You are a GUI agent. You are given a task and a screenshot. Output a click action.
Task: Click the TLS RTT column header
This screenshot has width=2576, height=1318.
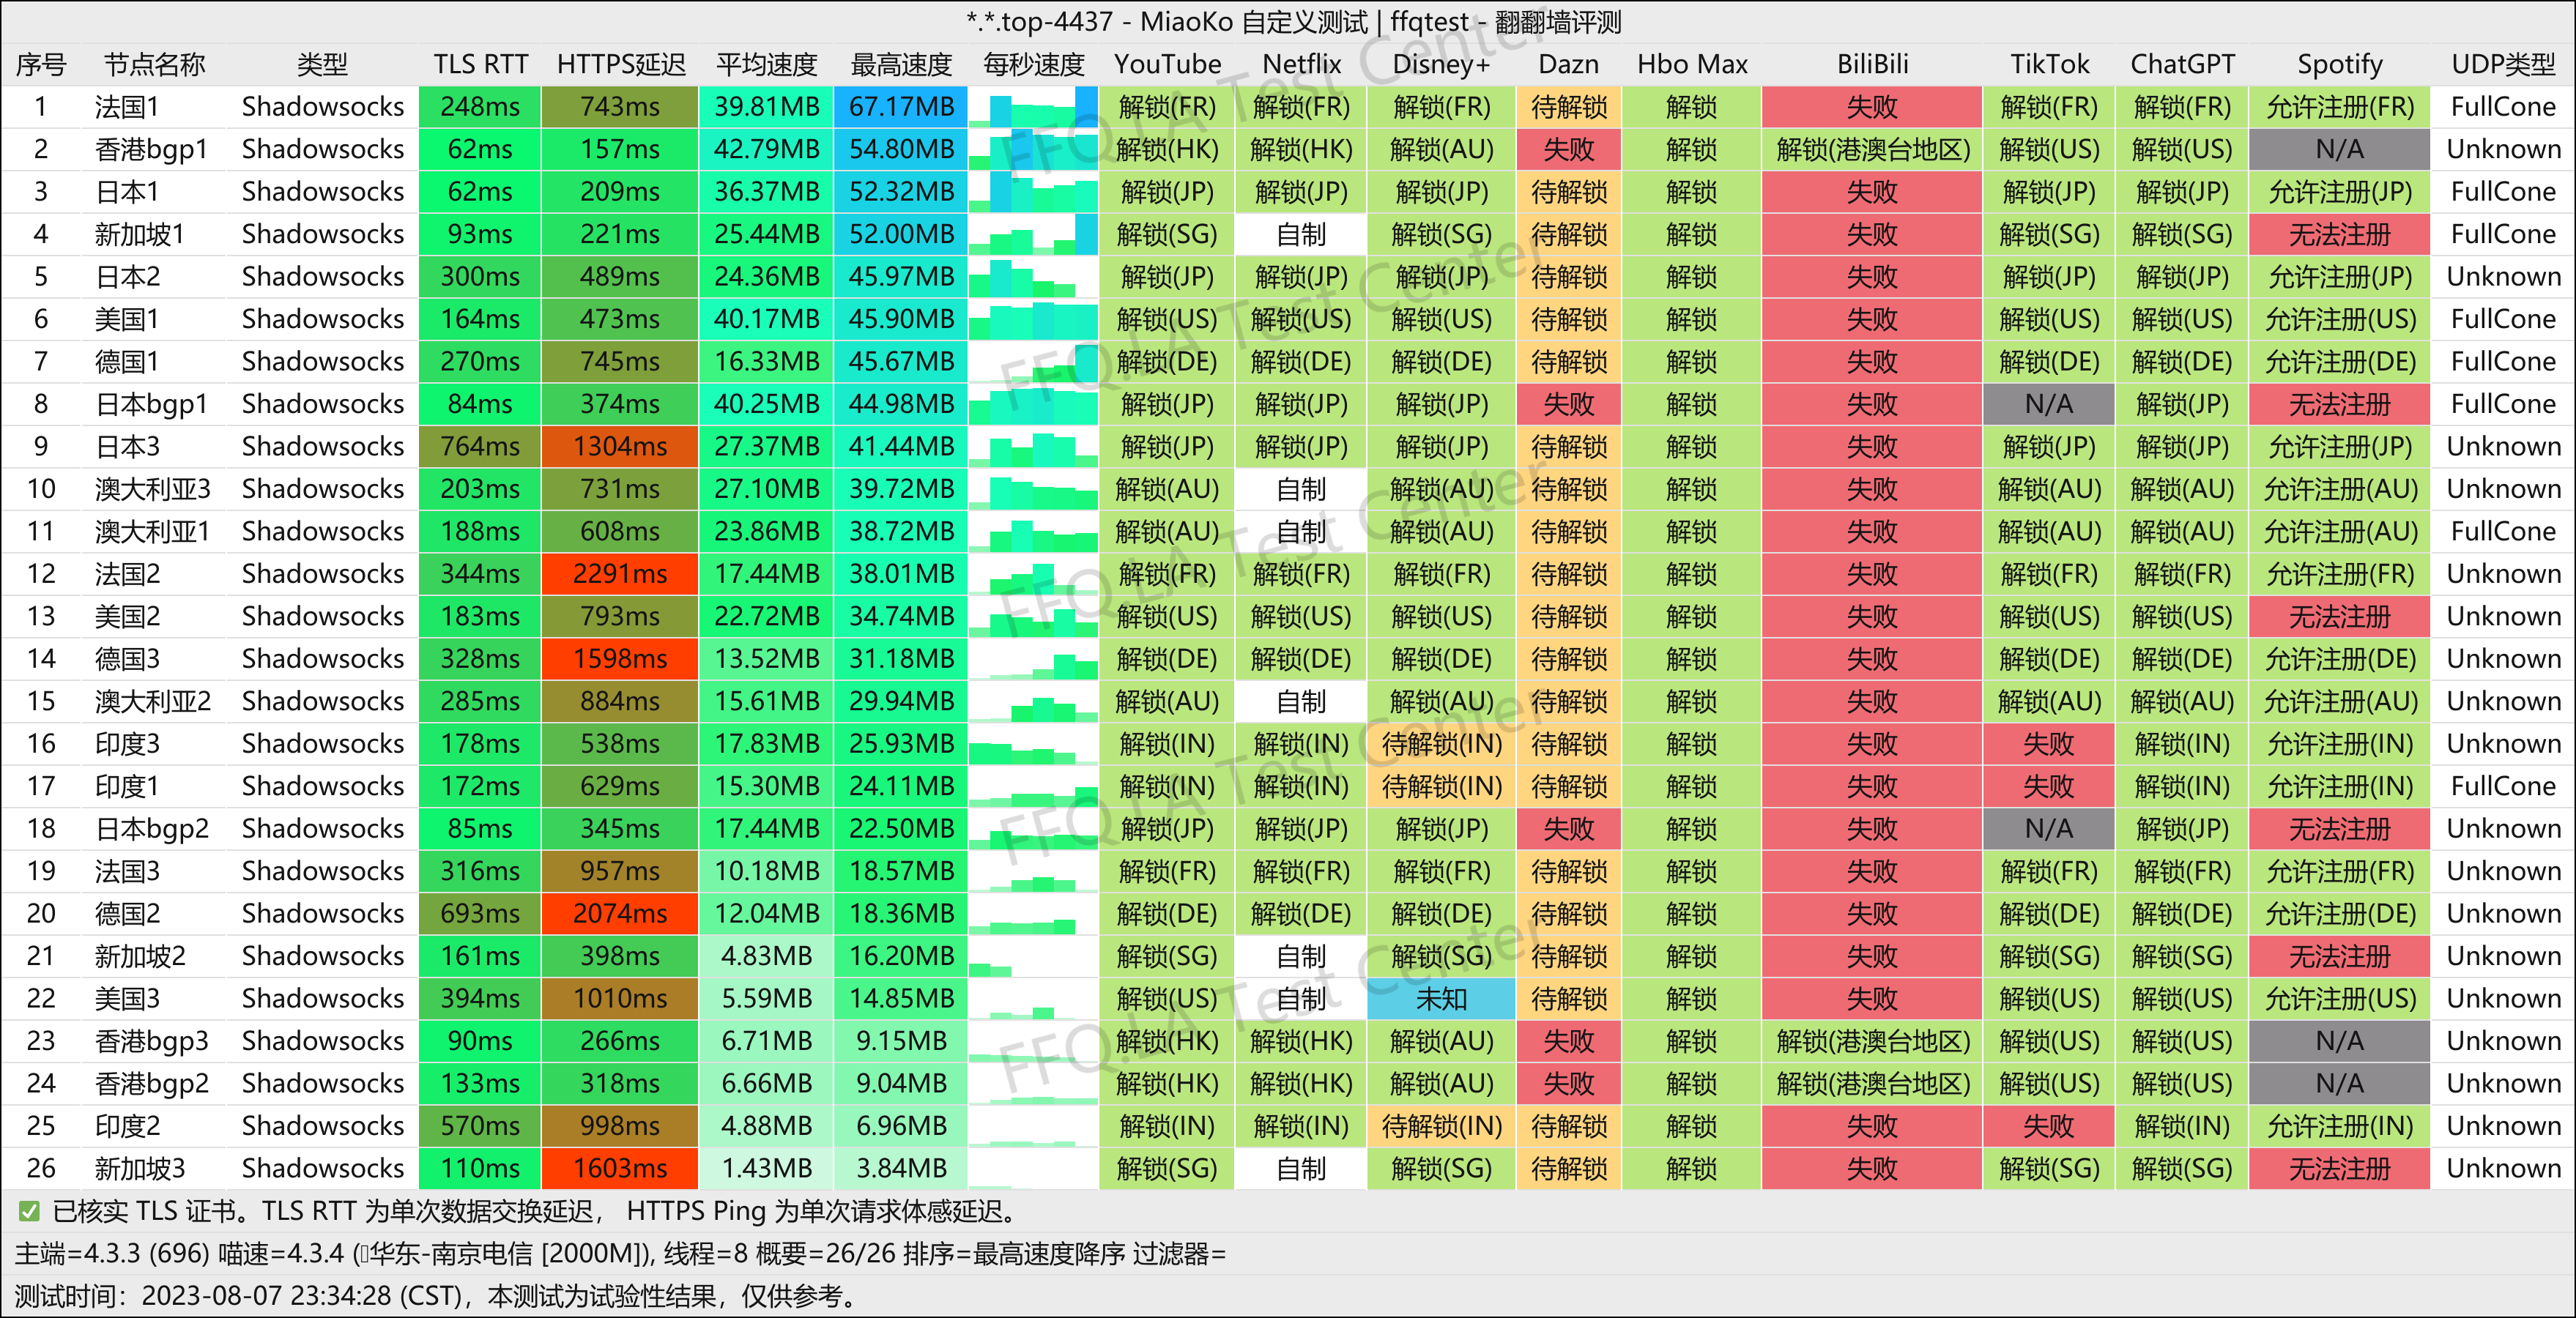pyautogui.click(x=480, y=64)
